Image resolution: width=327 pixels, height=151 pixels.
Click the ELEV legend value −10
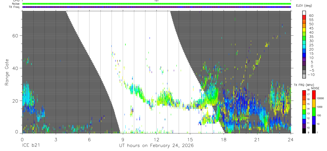311,75
